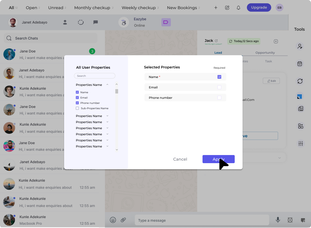Viewport: 311px width, 228px height.
Task: Click the properties list scroll down arrow
Action: tap(117, 150)
